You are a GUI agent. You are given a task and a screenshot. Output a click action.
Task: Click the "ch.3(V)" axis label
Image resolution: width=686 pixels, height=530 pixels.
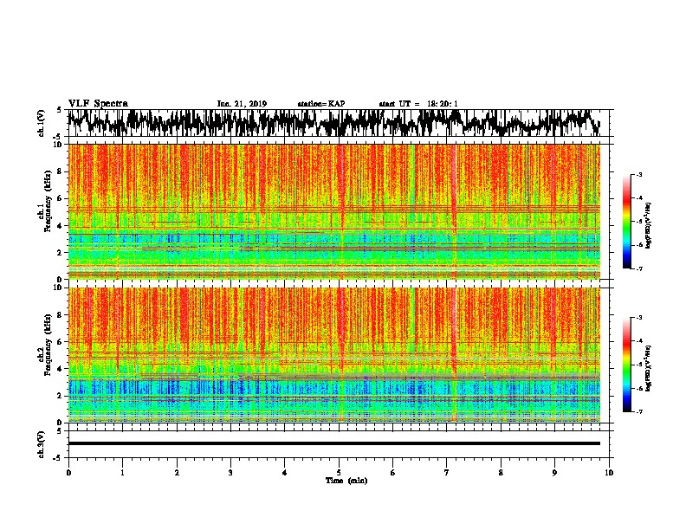(x=42, y=444)
